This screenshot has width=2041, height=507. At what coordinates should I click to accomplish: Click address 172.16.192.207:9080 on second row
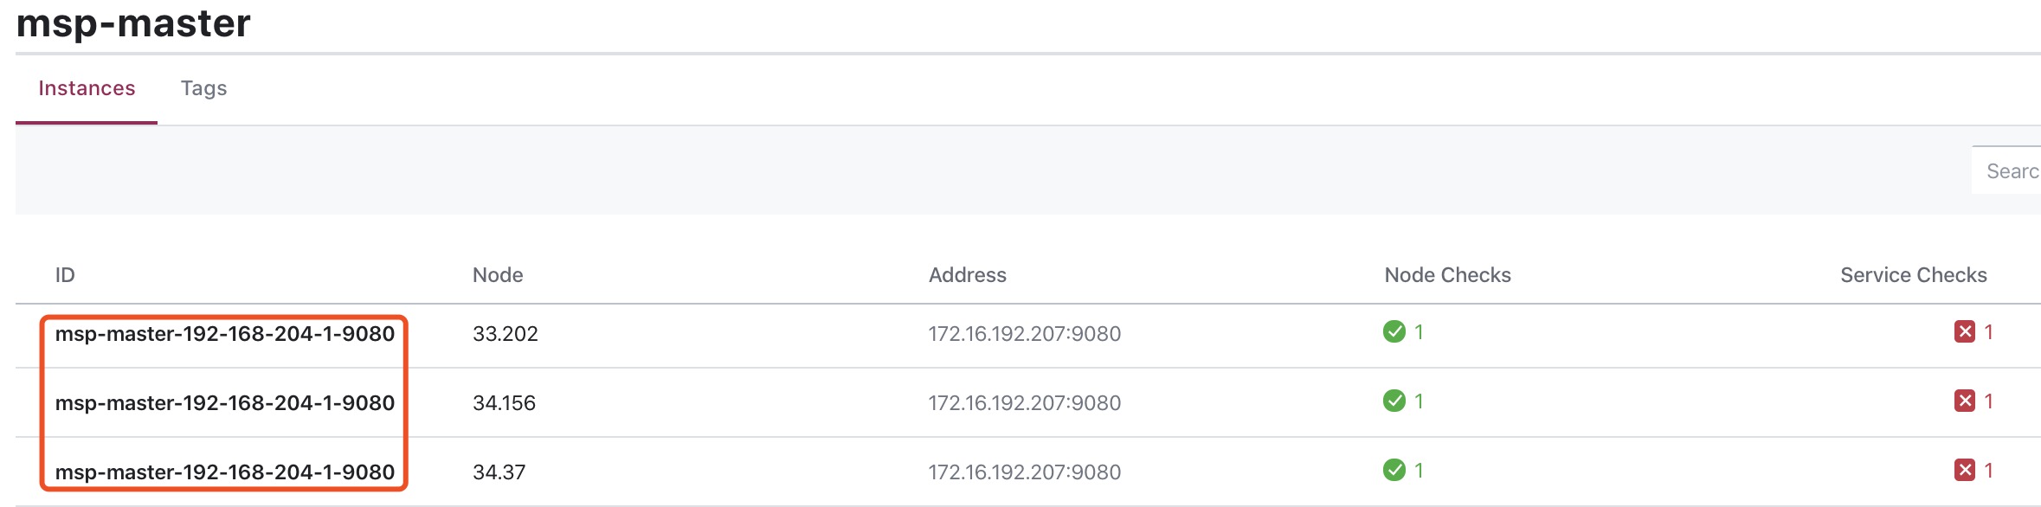(x=1024, y=402)
